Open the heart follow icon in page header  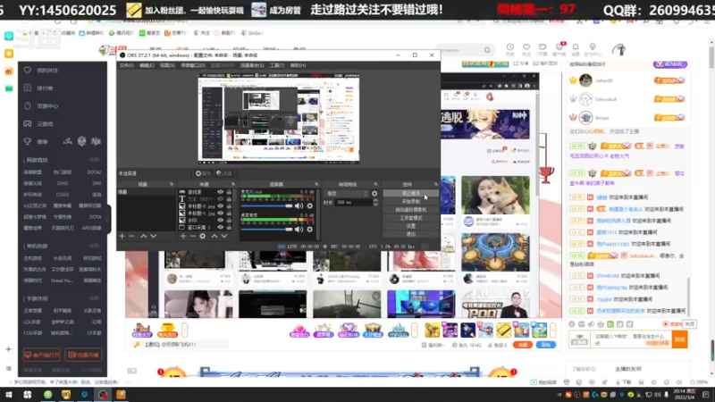(x=526, y=47)
